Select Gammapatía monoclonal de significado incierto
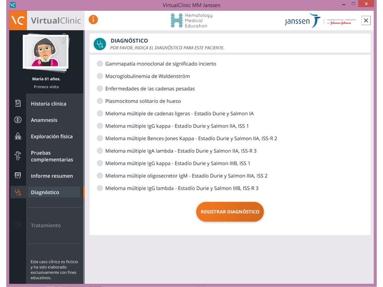383x287 pixels. click(100, 64)
